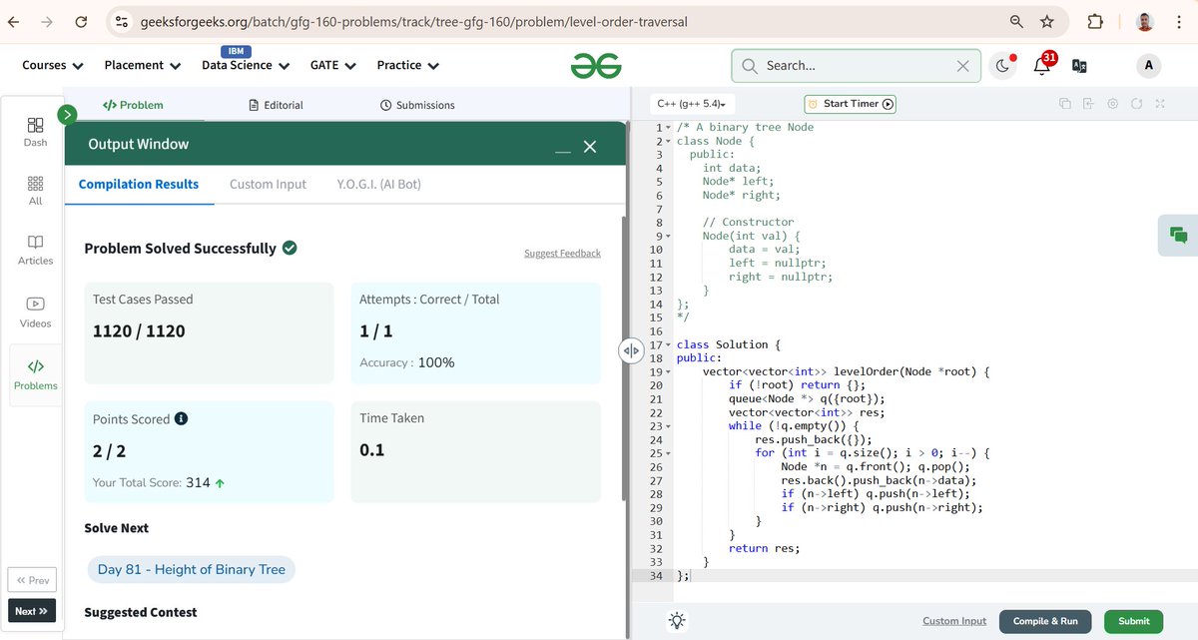This screenshot has height=640, width=1198.
Task: Open the language translate icon
Action: (x=1079, y=66)
